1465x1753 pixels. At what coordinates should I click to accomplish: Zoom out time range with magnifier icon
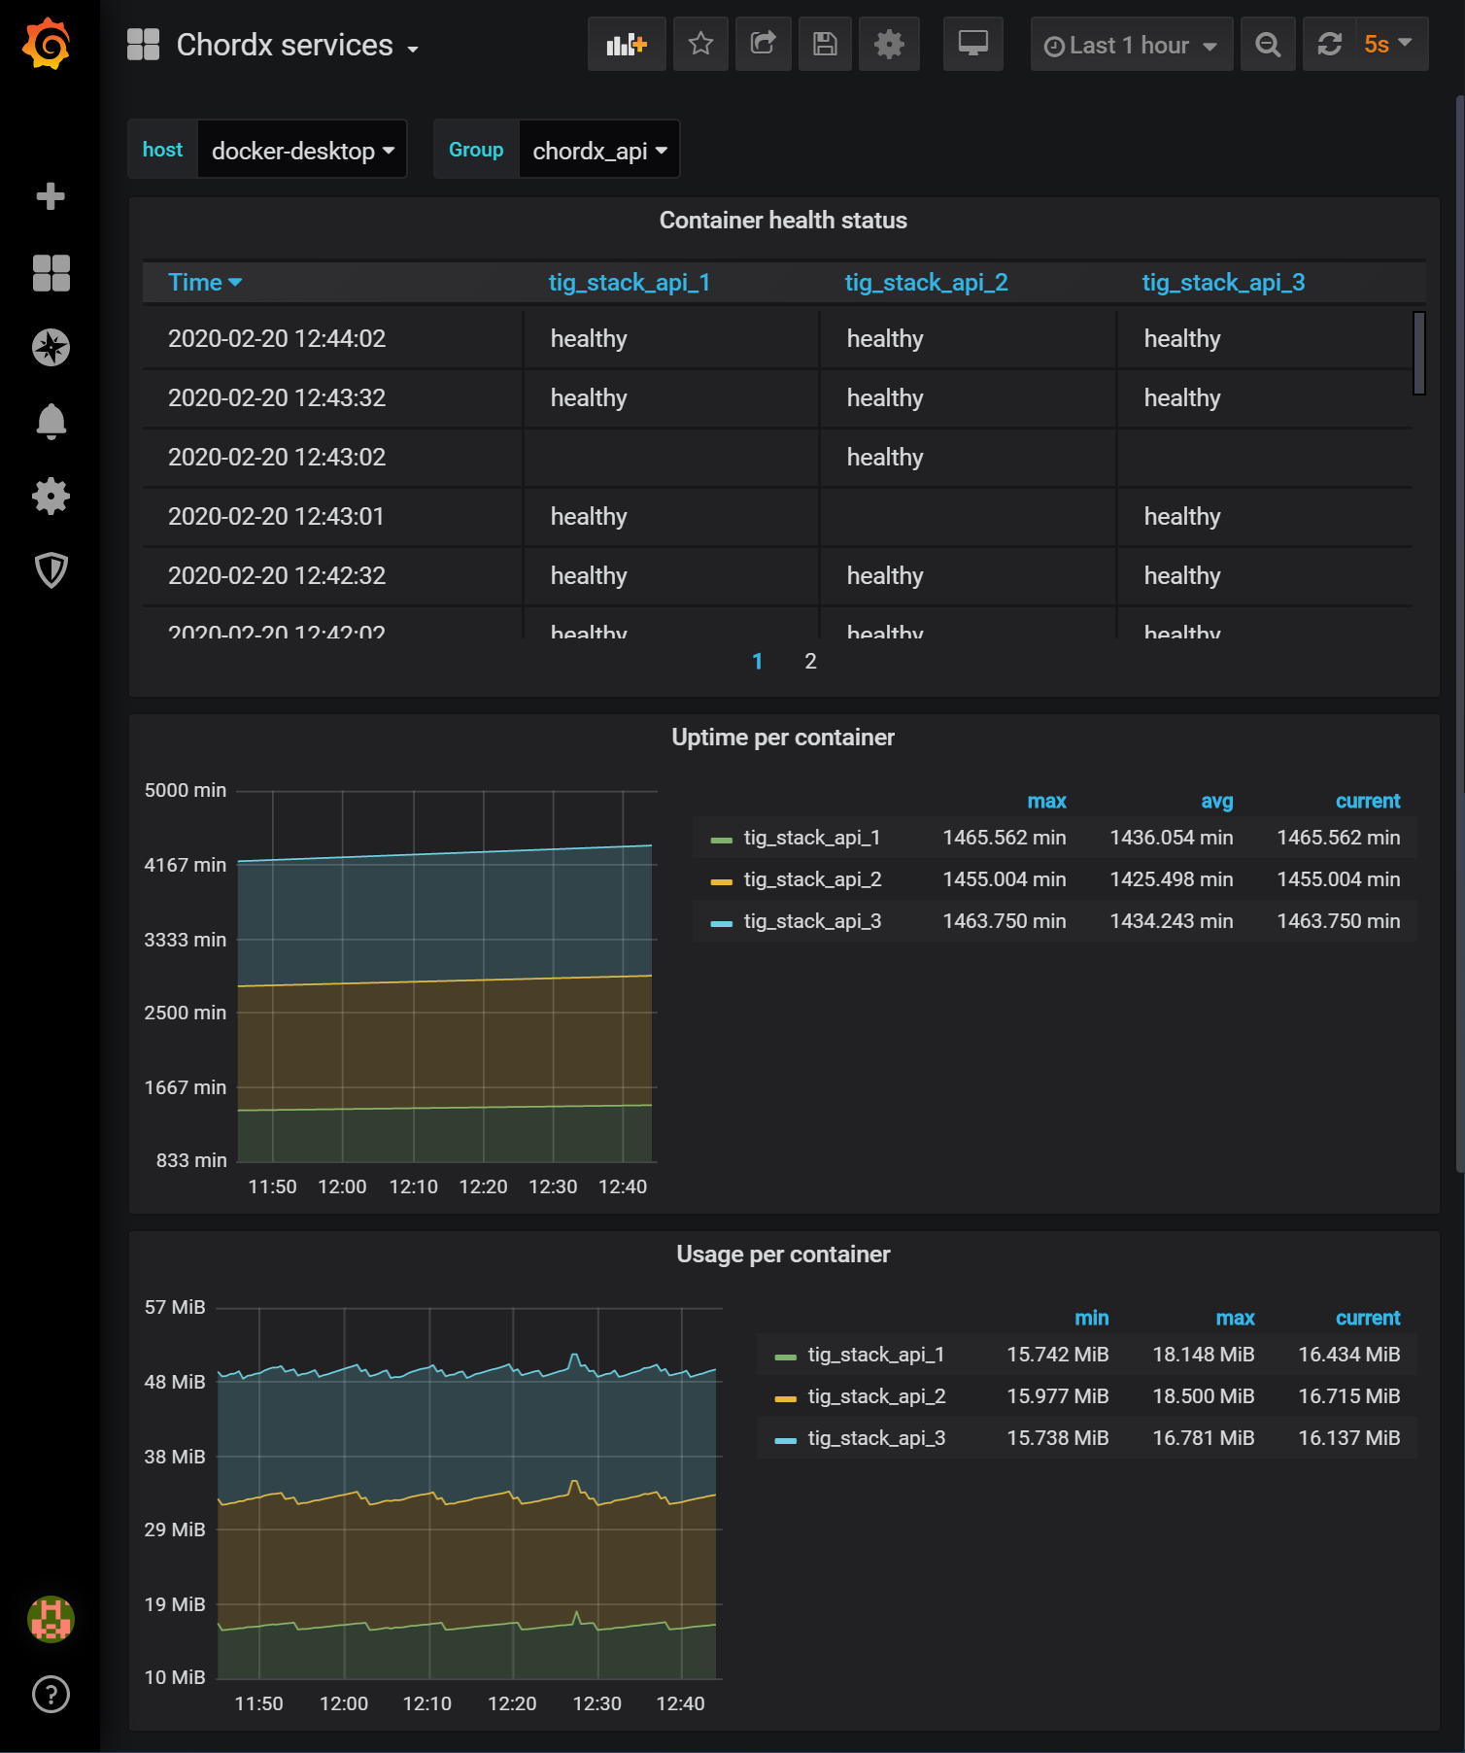(1268, 44)
